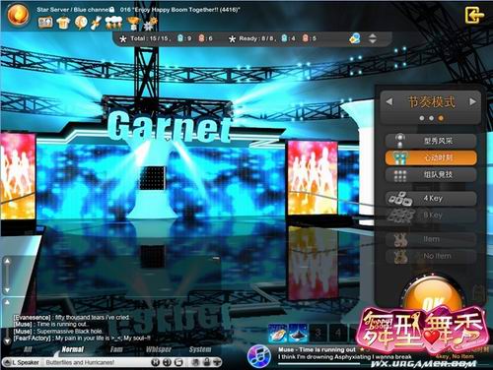Click the first round H icon in chat bar

point(156,362)
